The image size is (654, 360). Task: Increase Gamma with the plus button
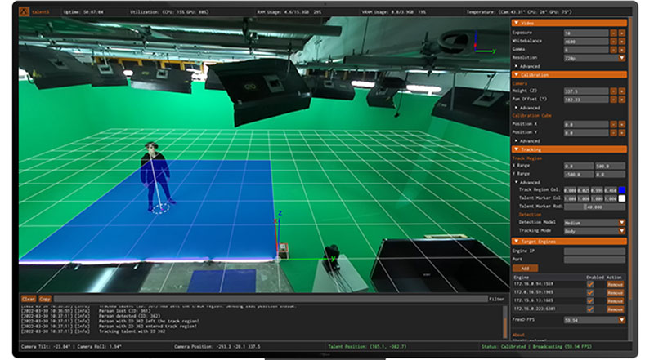coord(622,50)
